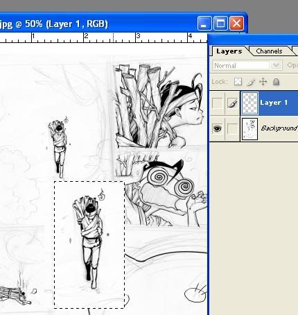
Task: Click the Background layer thumbnail
Action: pos(249,129)
